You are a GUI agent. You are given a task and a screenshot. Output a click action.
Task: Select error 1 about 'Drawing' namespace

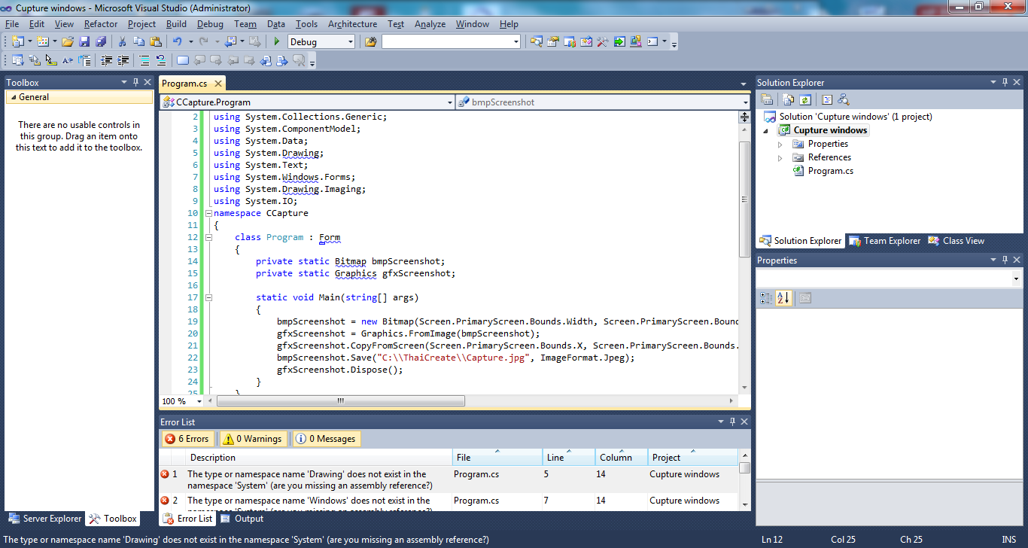(448, 479)
